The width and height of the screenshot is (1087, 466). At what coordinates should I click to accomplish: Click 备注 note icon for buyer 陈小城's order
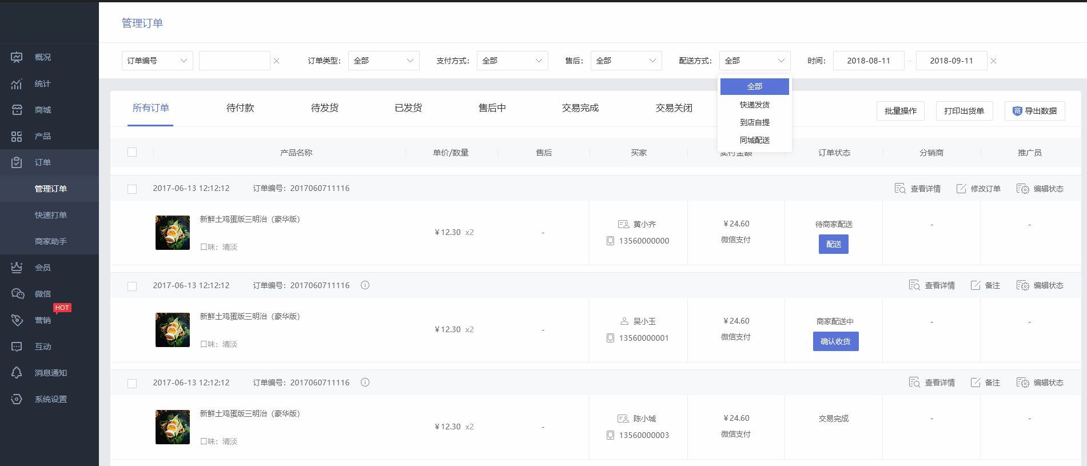(x=975, y=383)
